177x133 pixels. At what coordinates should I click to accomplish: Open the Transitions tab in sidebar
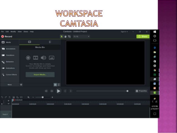pos(10,55)
